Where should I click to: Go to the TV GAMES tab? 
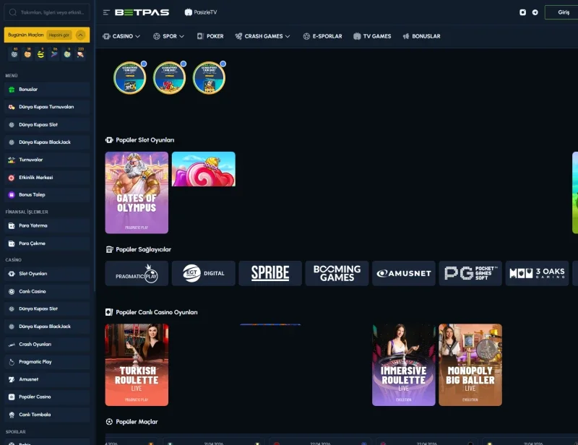[372, 36]
